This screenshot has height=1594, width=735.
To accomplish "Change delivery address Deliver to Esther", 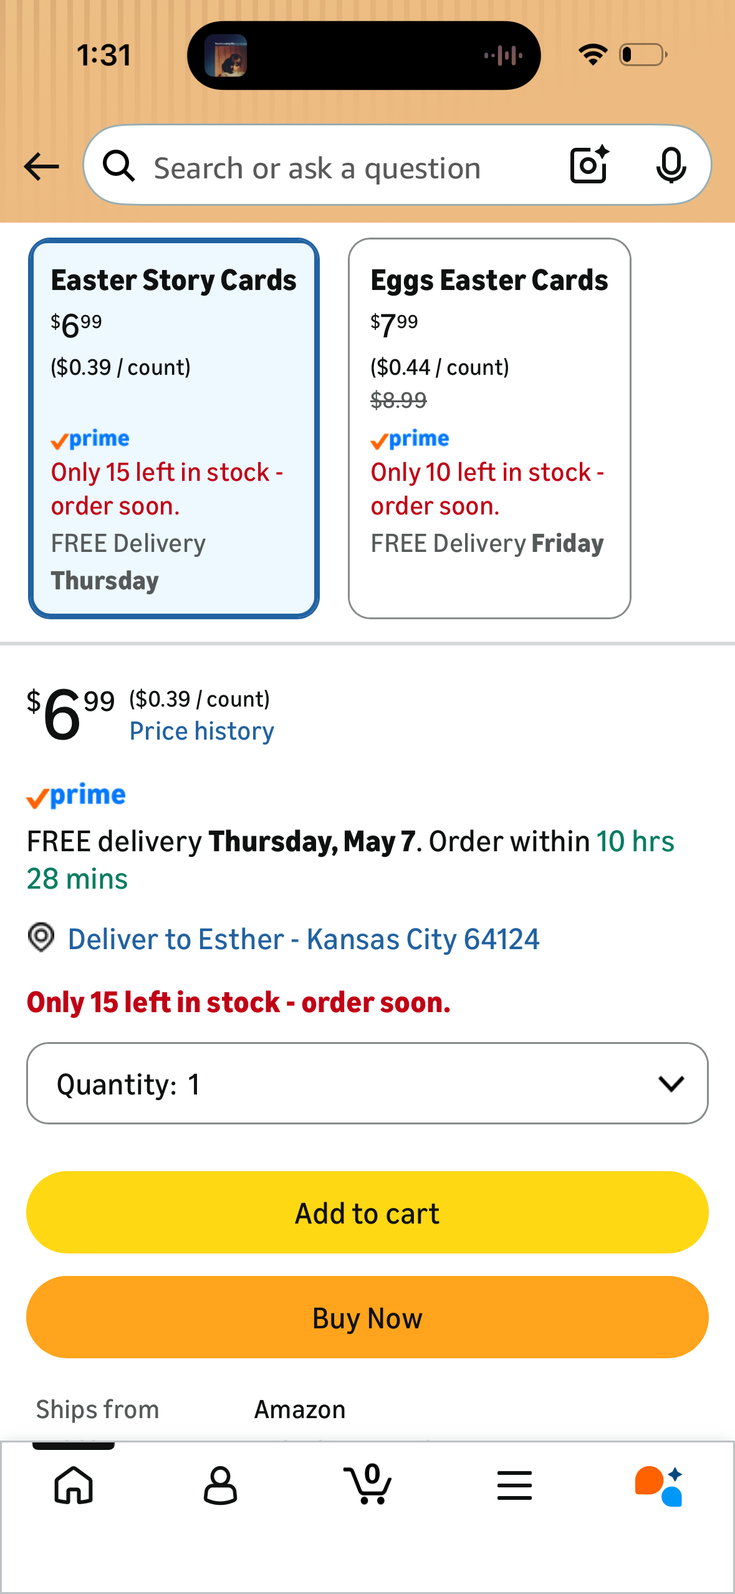I will (304, 939).
